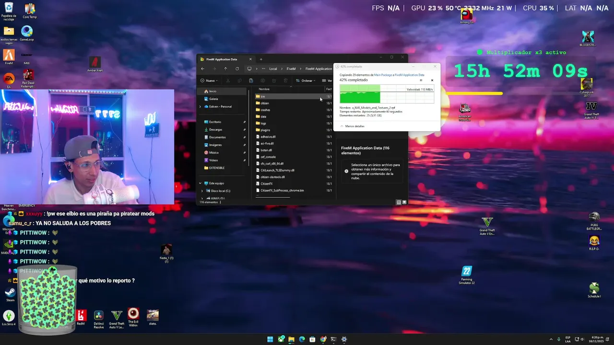
Task: Click FiveM in the breadcrumb path
Action: 291,69
